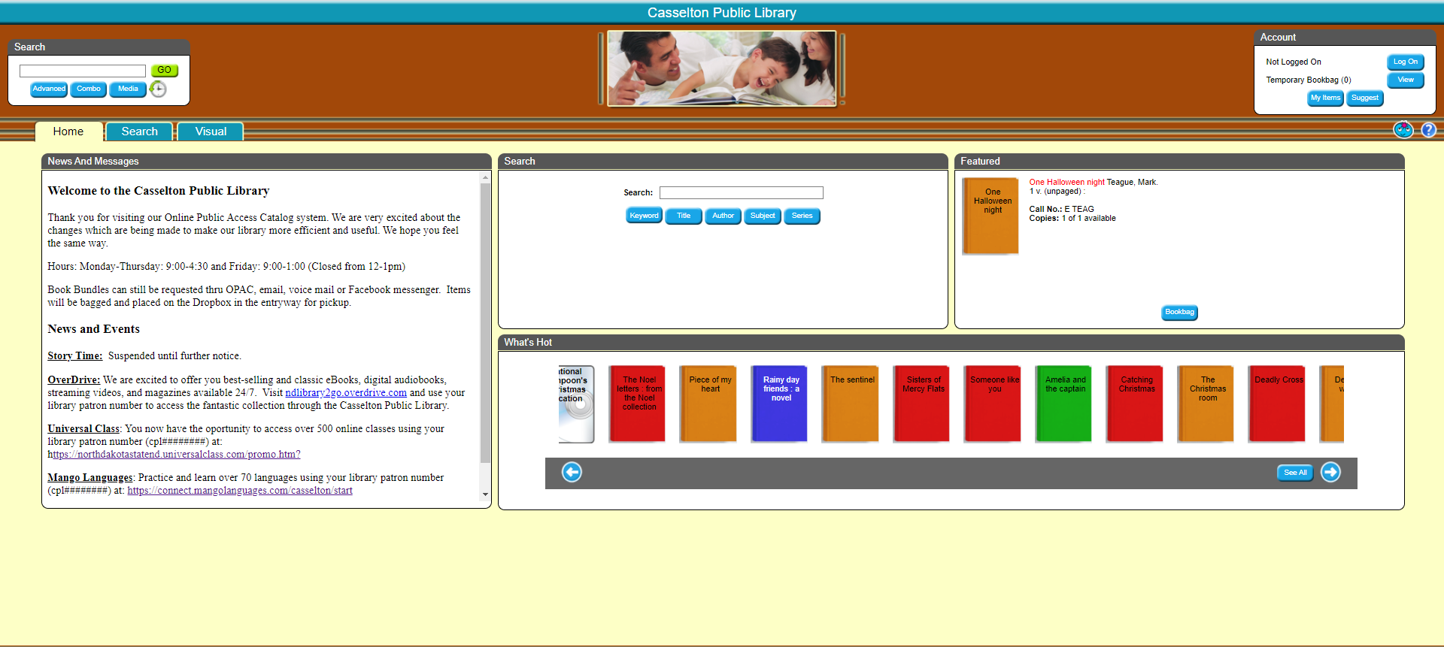Advance What's Hot carousel with right arrow
The height and width of the screenshot is (647, 1444).
click(1330, 472)
